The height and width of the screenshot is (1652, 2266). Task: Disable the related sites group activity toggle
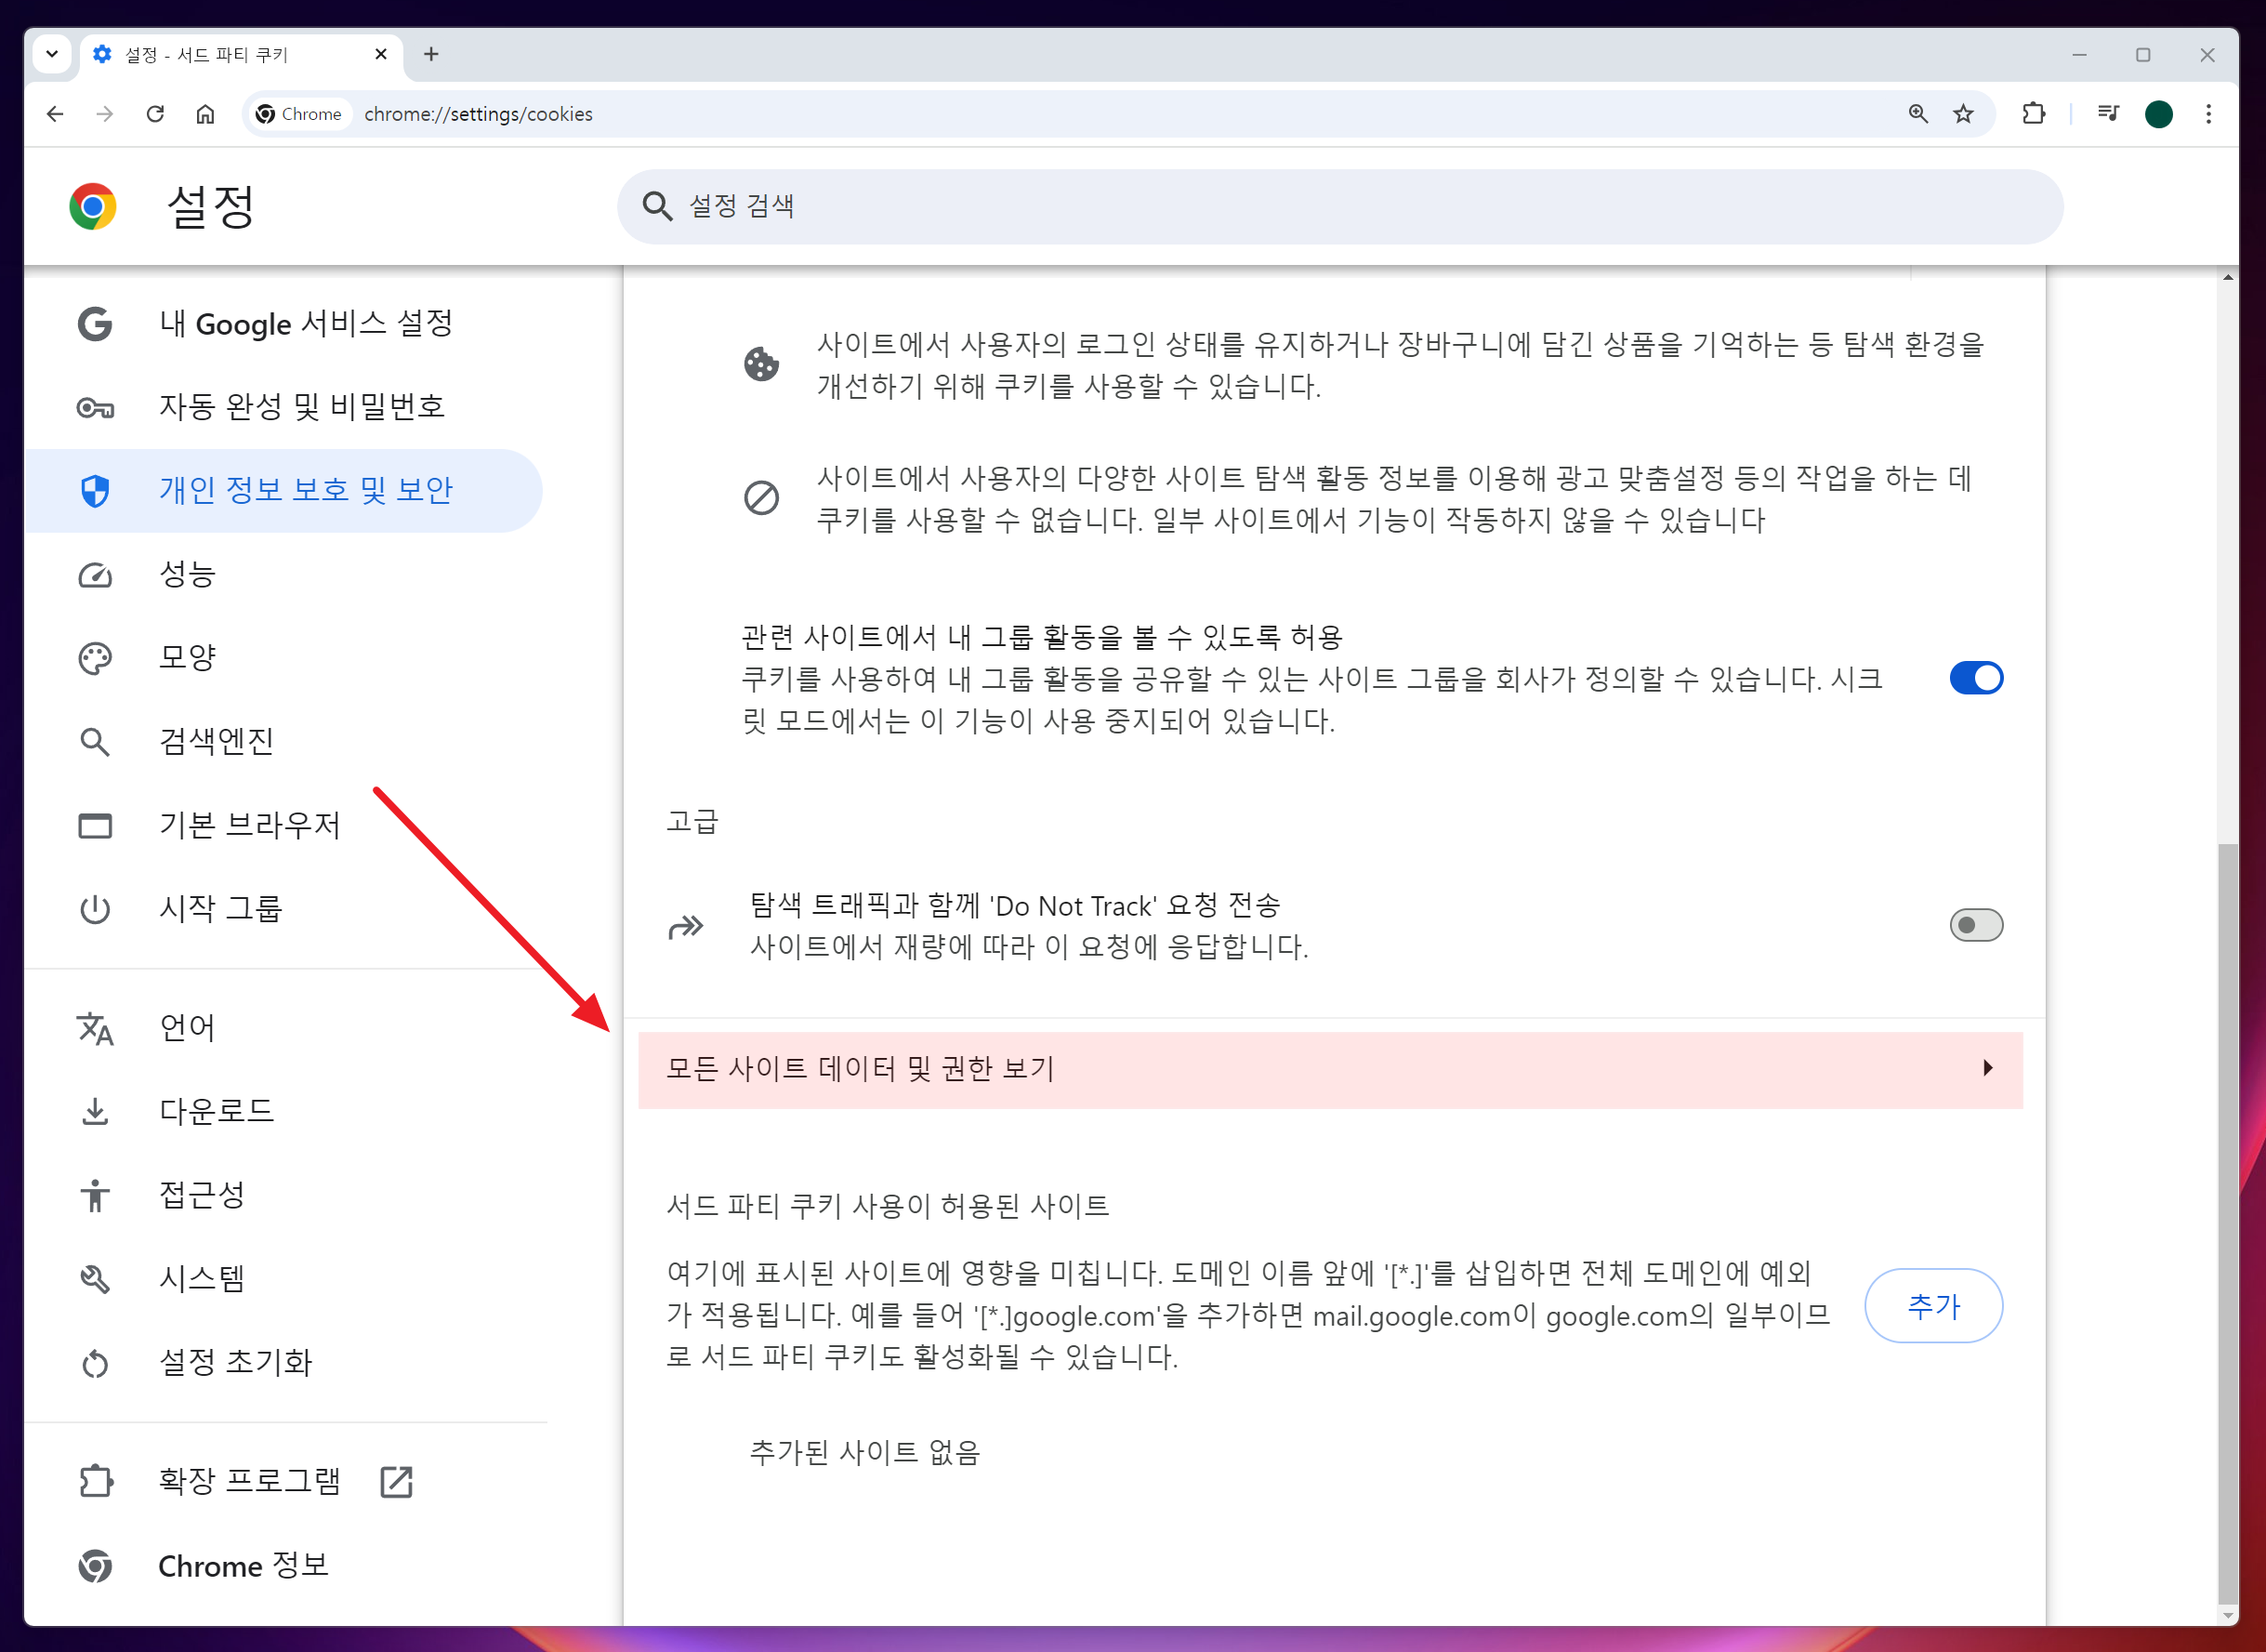(x=1975, y=678)
